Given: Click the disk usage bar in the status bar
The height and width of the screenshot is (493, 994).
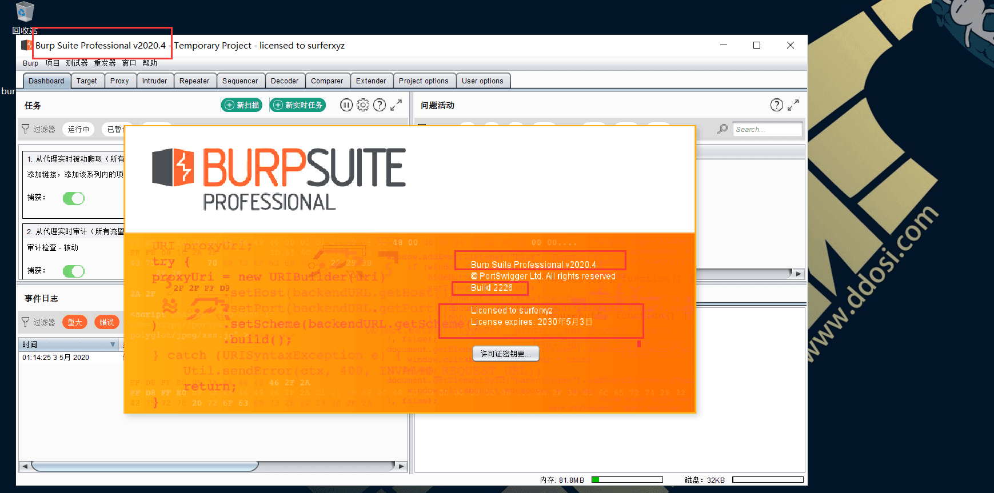Looking at the screenshot, I should [x=768, y=480].
